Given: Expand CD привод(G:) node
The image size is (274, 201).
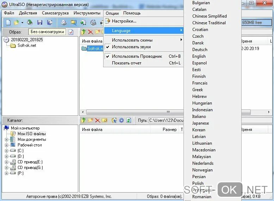Looking at the screenshot, I should point(6,168).
